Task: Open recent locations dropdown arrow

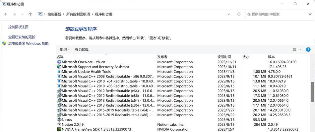Action: (x=22, y=14)
